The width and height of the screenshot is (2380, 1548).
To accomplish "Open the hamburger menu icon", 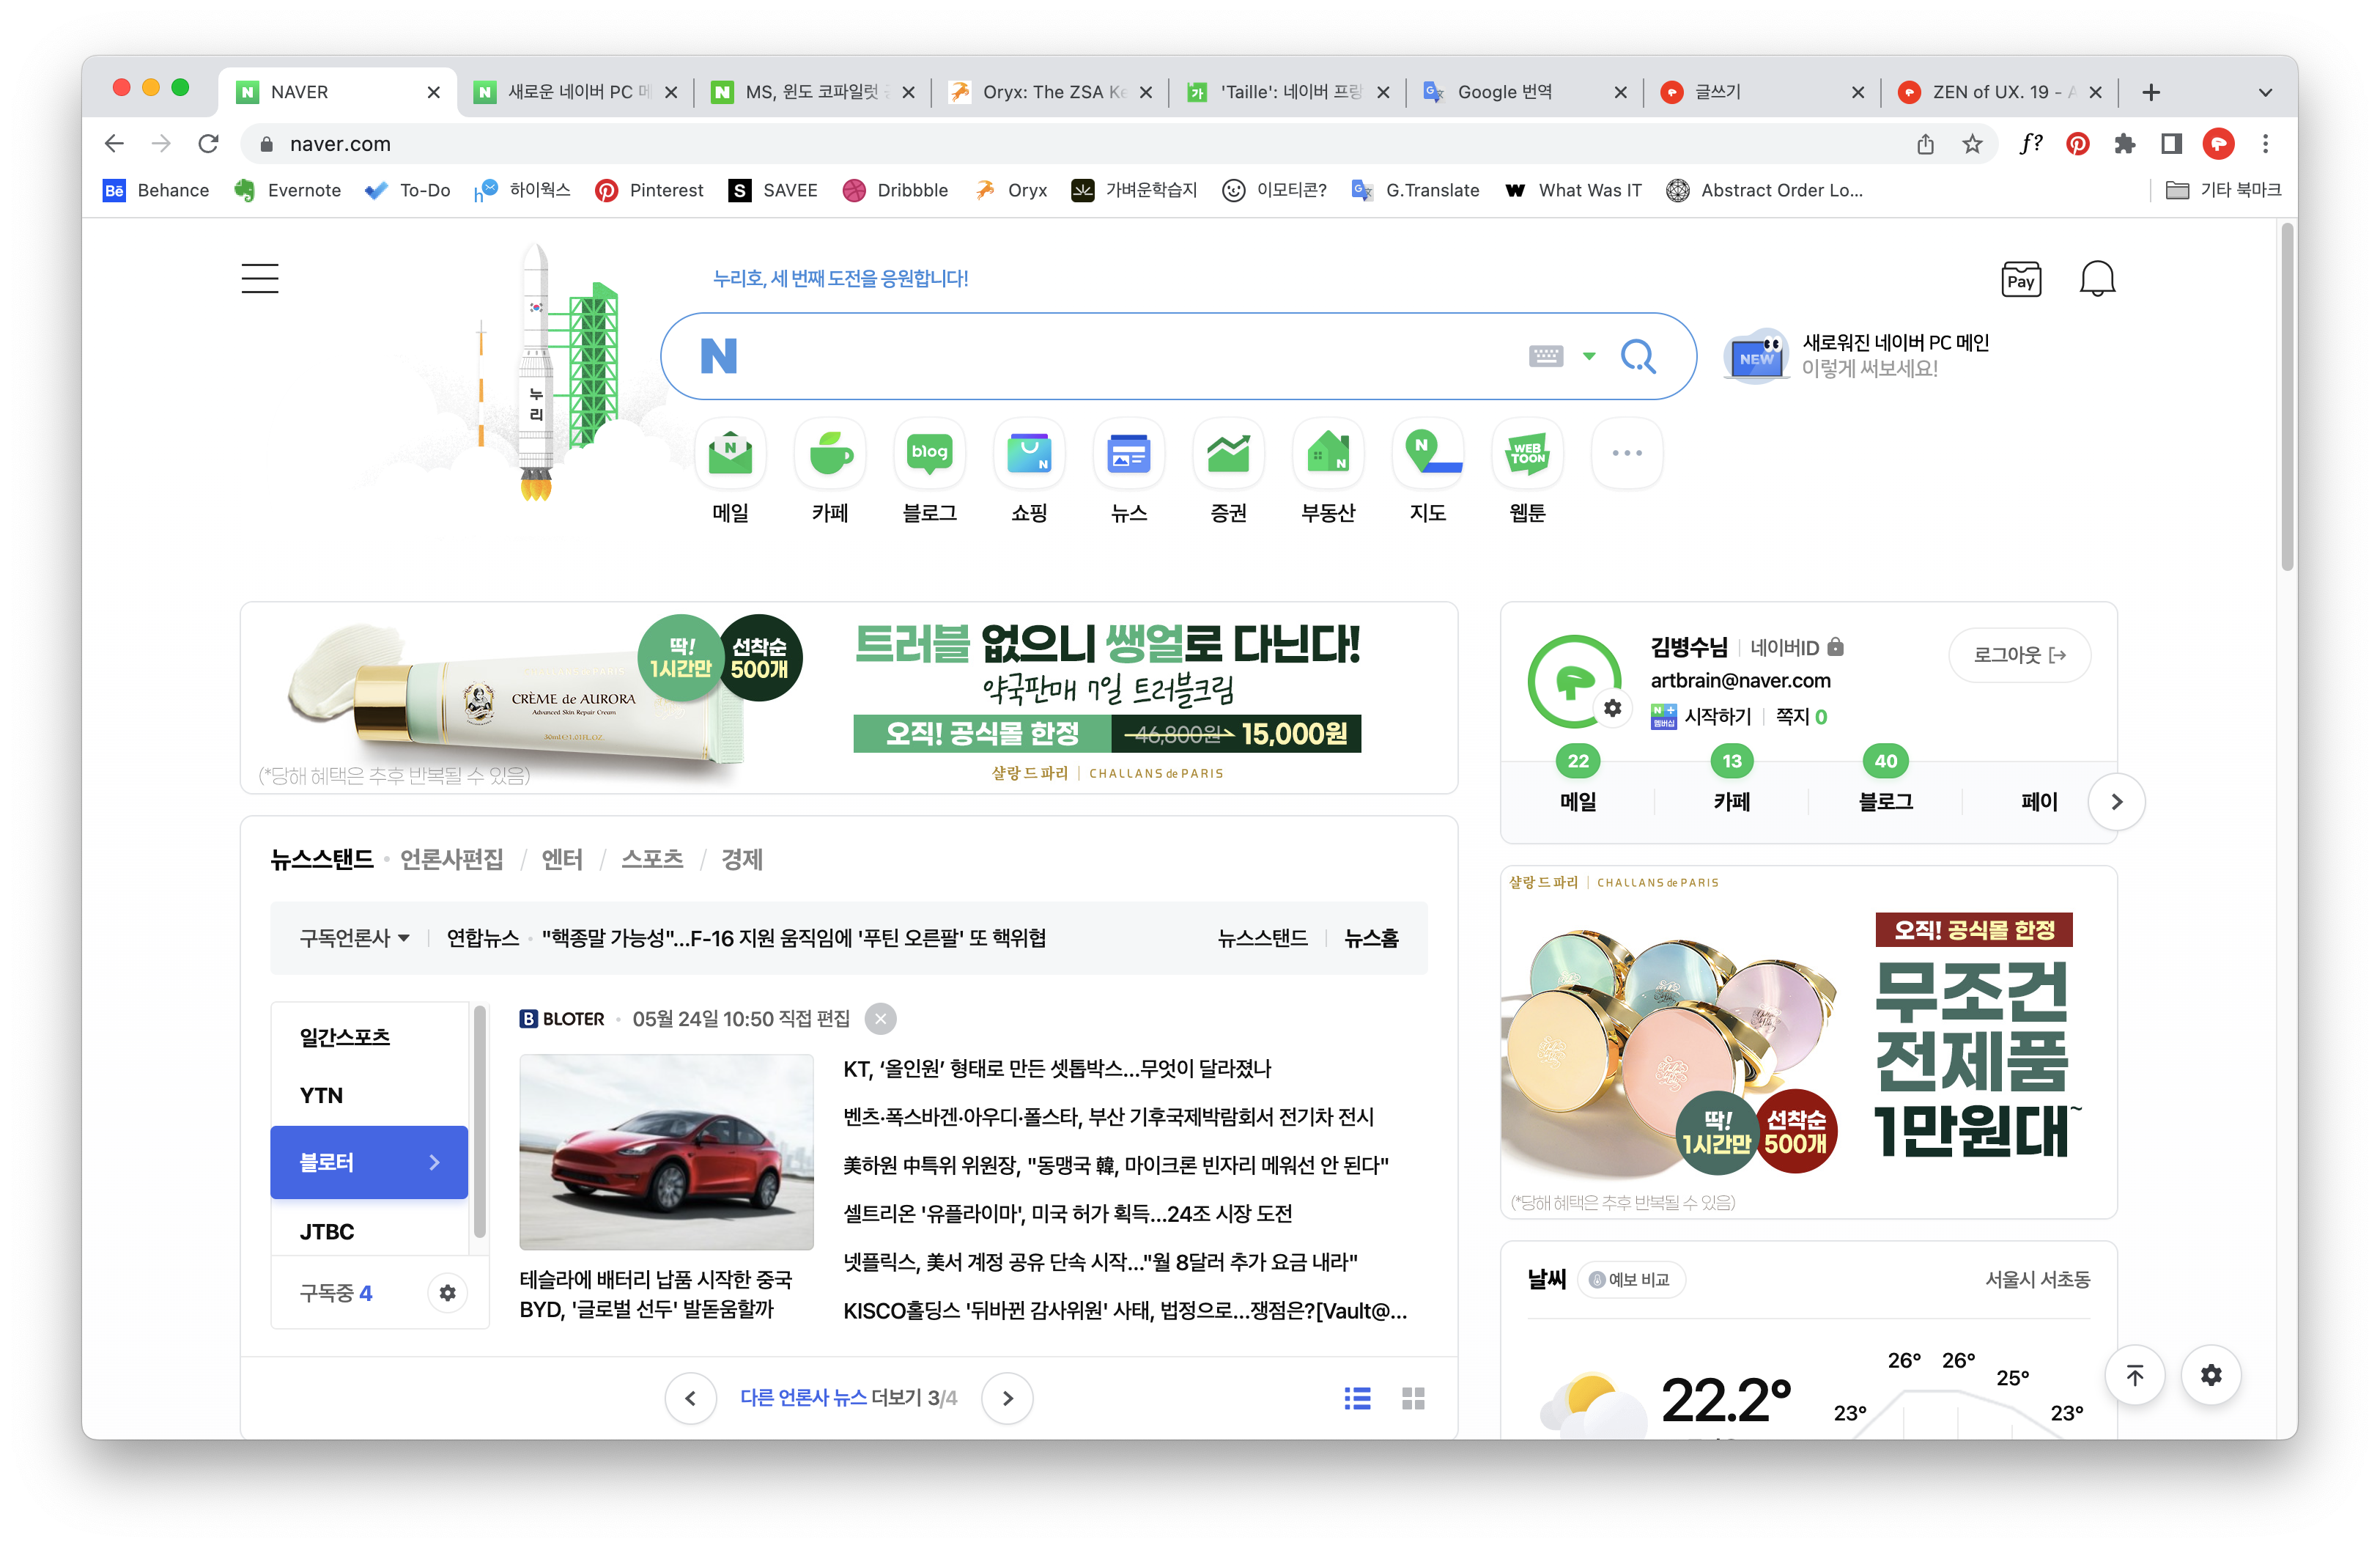I will coord(260,278).
